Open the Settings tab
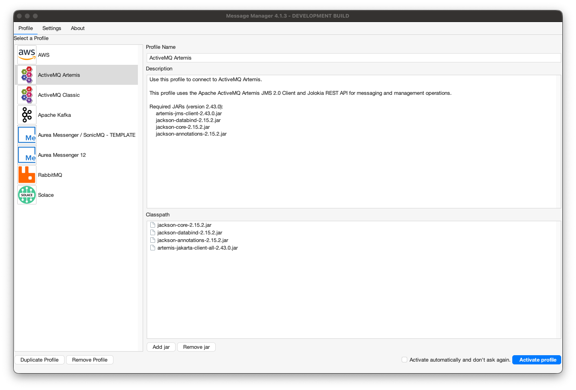This screenshot has height=390, width=576. click(x=52, y=28)
